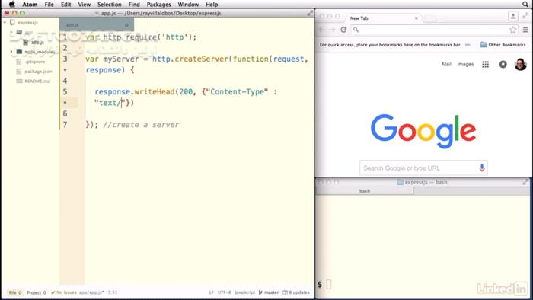
Task: Click the //create a server comment
Action: point(141,125)
